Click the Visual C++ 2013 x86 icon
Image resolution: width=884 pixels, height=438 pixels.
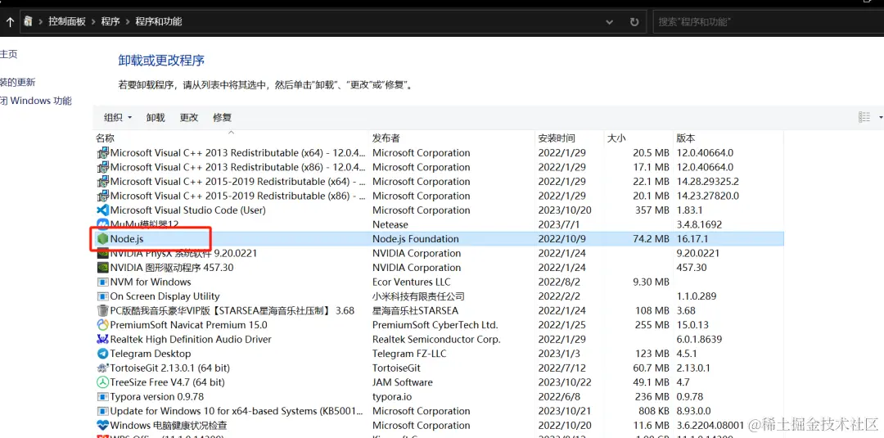point(102,167)
